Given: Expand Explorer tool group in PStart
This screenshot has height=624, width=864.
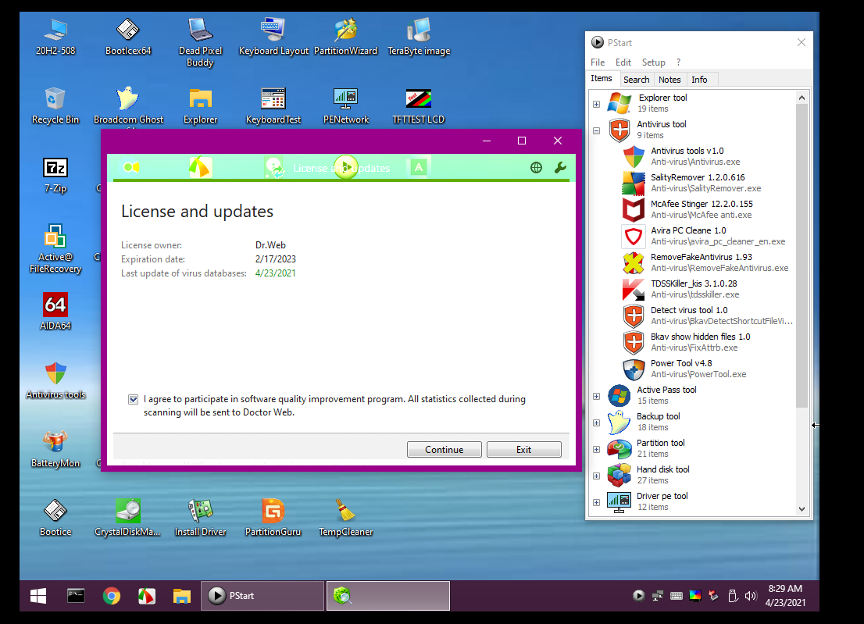Looking at the screenshot, I should coord(596,104).
